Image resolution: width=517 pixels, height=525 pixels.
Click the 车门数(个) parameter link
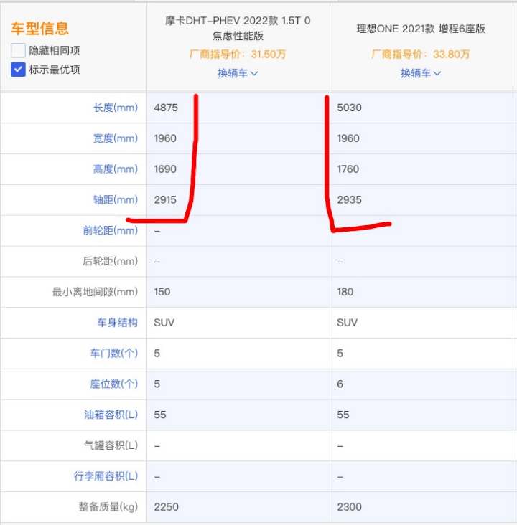tap(114, 354)
